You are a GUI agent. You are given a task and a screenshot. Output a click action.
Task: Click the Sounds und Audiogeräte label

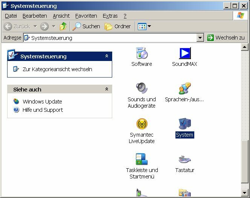[x=142, y=102]
